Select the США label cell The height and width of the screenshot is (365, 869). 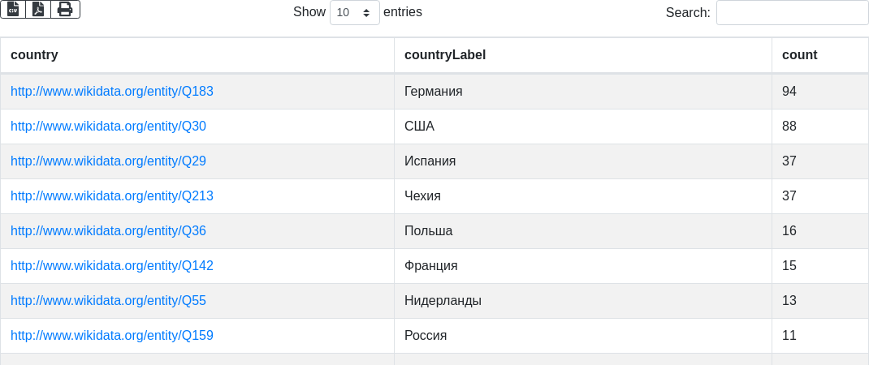(x=583, y=127)
